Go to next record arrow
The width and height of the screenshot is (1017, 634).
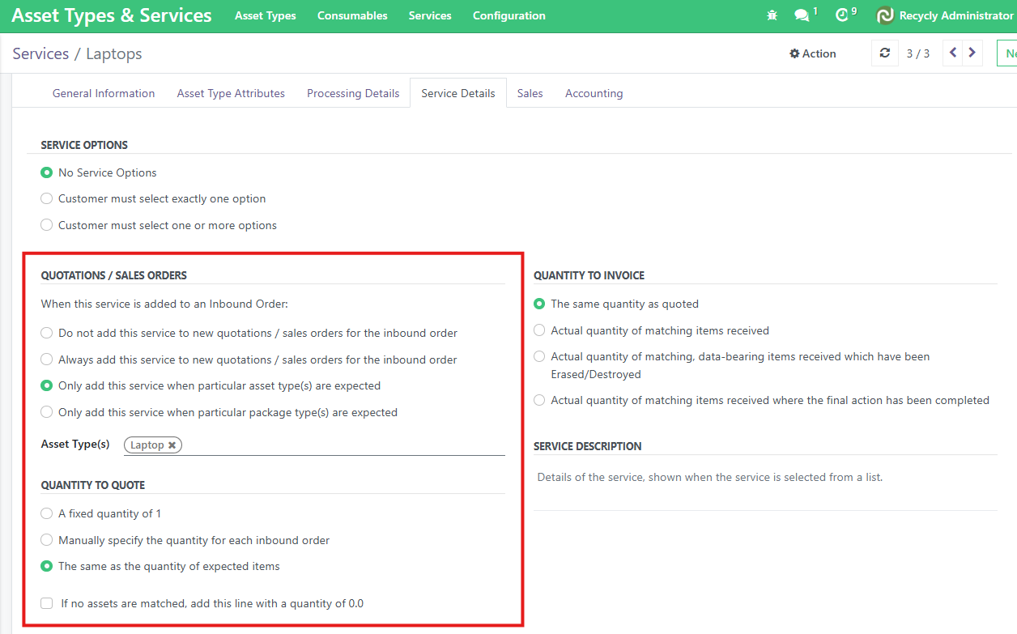(x=972, y=53)
